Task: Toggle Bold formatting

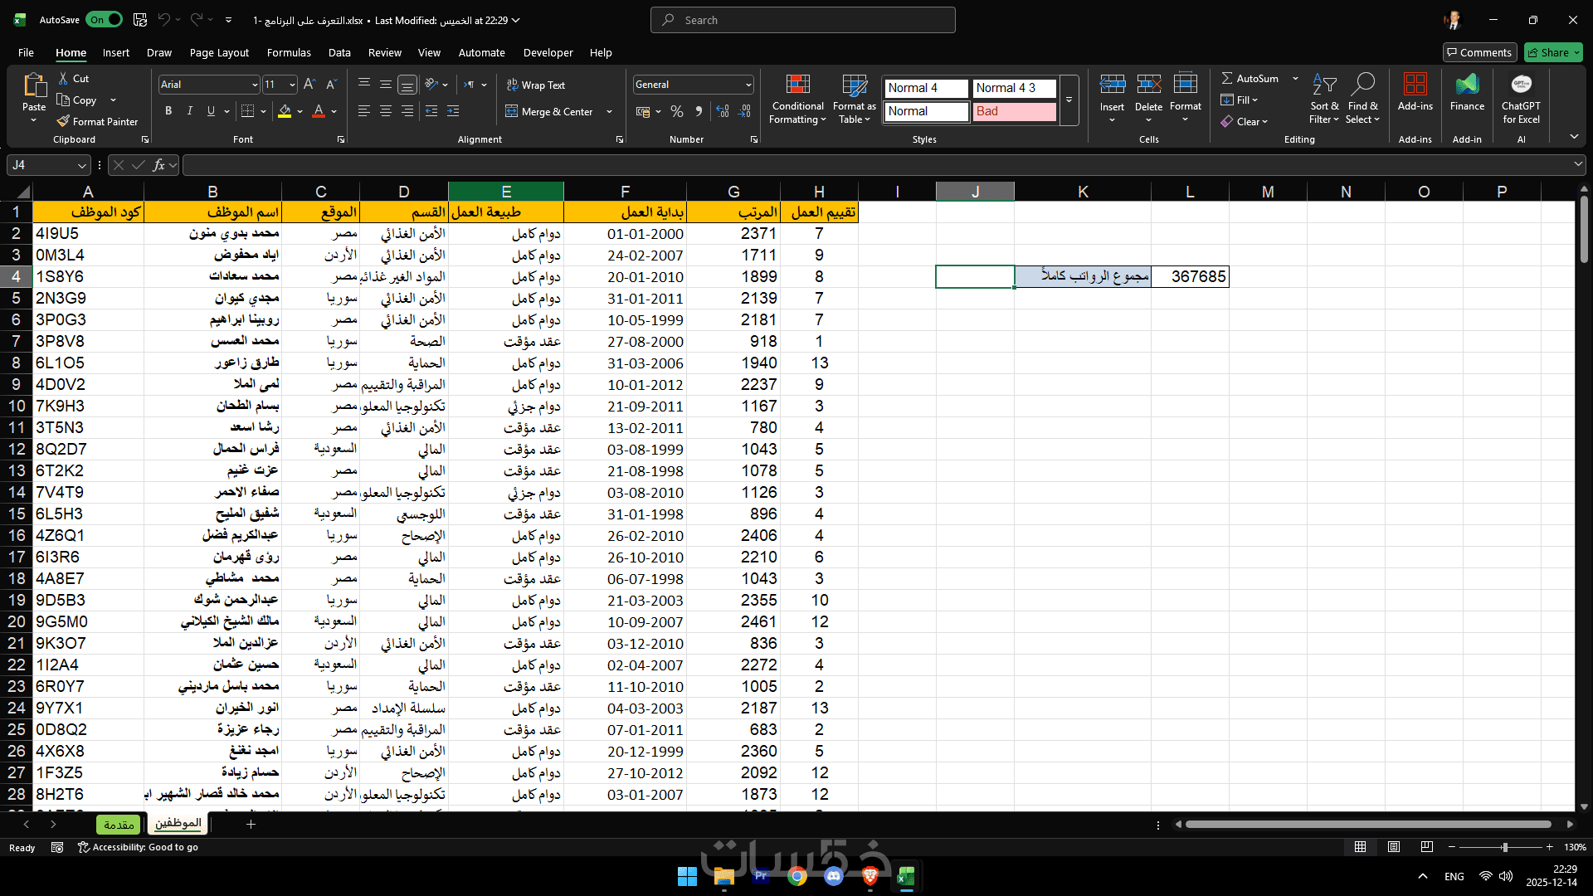Action: [168, 111]
